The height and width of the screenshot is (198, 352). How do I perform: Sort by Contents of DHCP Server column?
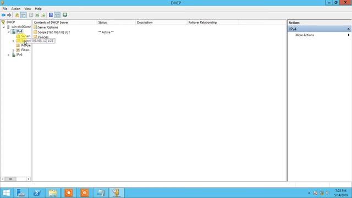(65, 23)
